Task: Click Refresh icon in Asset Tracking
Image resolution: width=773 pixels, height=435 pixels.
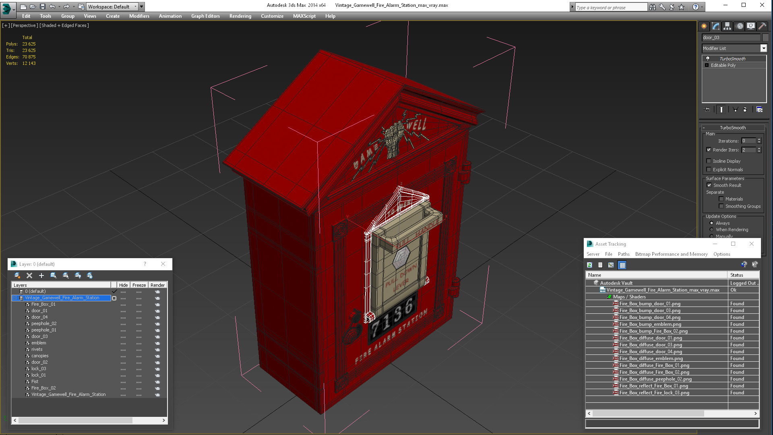Action: 589,265
